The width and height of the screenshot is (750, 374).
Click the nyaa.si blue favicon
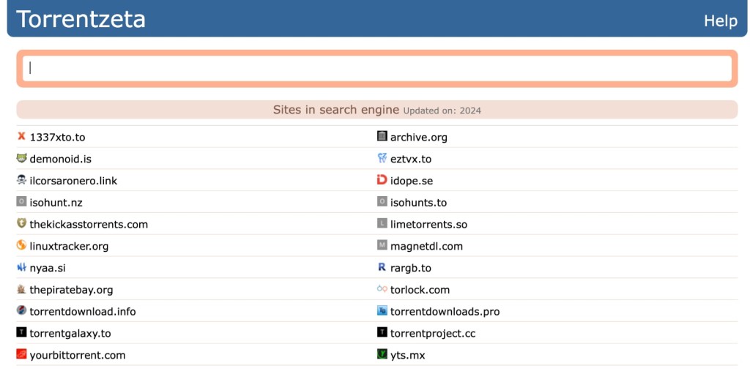(x=21, y=267)
